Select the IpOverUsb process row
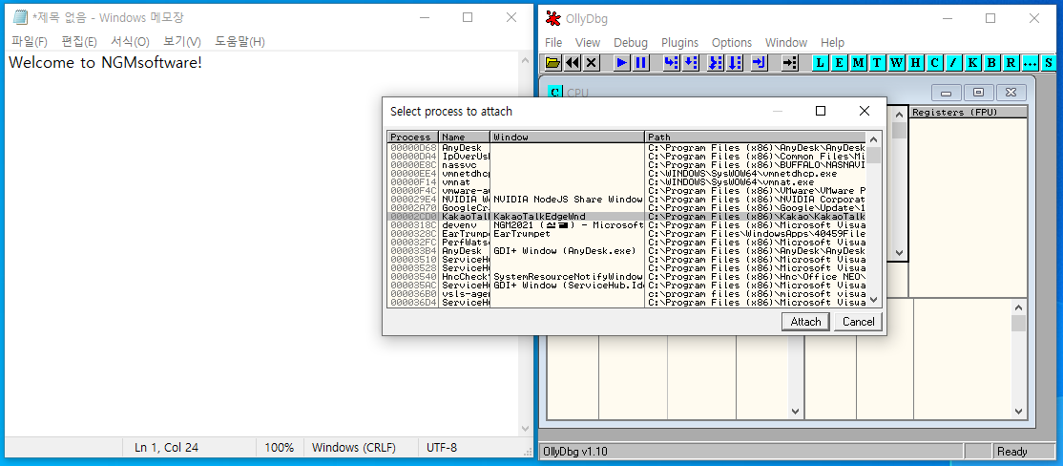Screen dimensions: 1063x466 [627, 156]
